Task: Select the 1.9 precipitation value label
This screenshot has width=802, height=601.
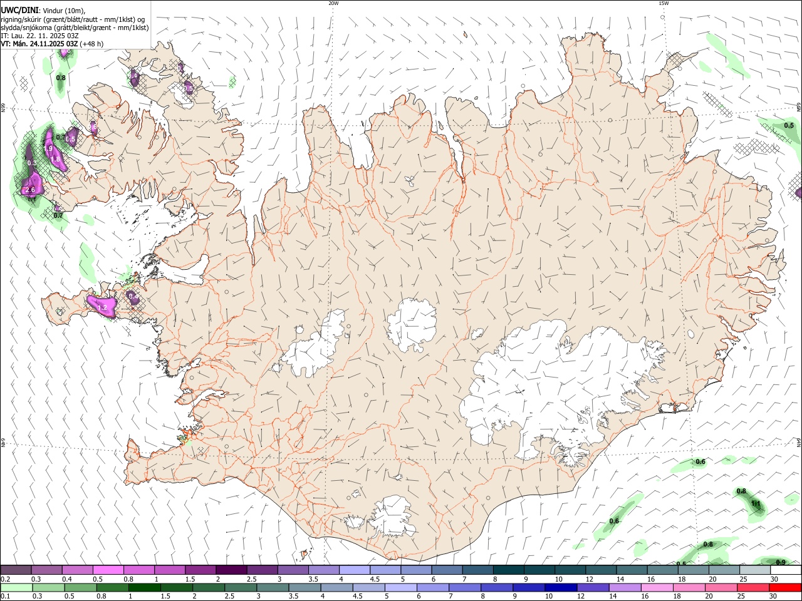Action: tap(49, 148)
